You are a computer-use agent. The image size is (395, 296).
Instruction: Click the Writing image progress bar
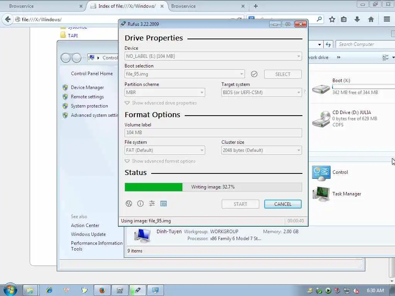(x=213, y=187)
